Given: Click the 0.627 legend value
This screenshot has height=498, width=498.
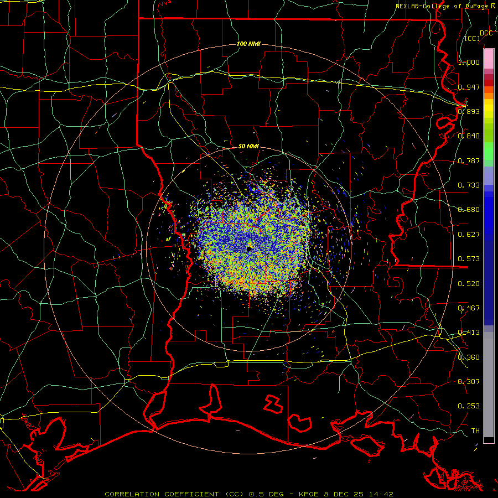Looking at the screenshot, I should coord(469,235).
